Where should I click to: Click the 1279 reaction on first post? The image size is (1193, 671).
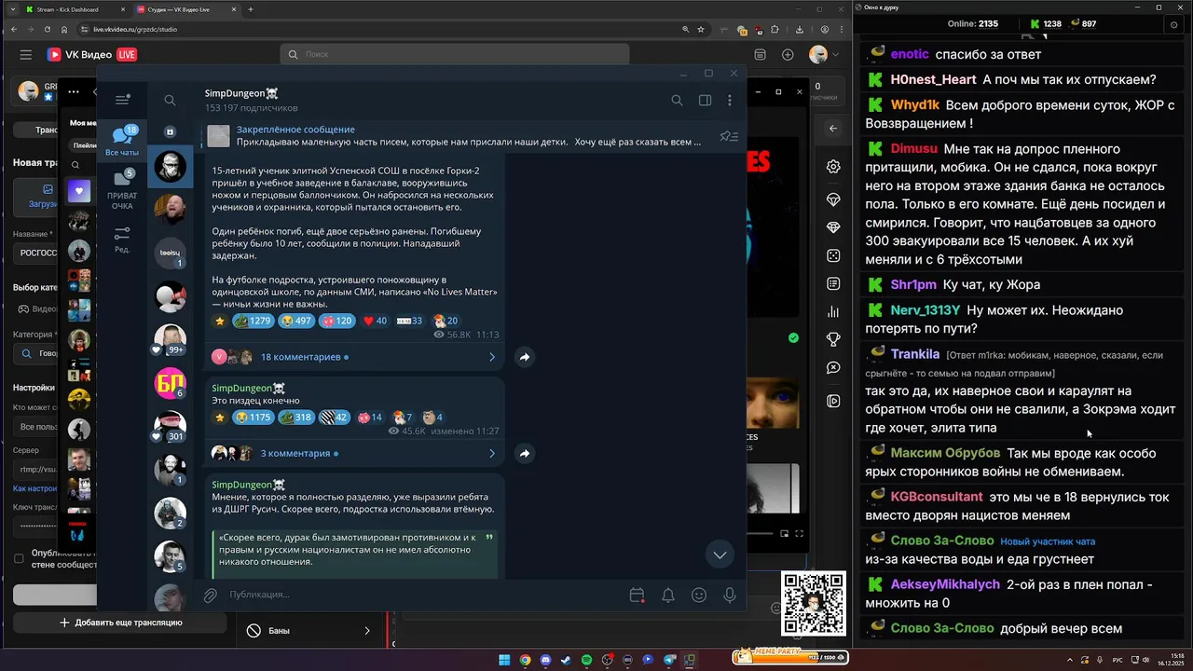253,321
